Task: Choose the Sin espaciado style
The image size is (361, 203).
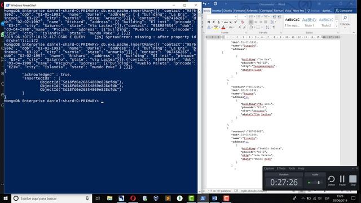Action: (x=292, y=22)
